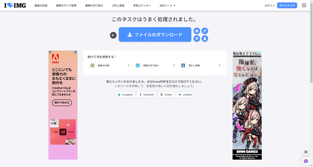Open 画像のサイズ変更 in top navigation
This screenshot has height=167, width=313.
pyautogui.click(x=66, y=5)
